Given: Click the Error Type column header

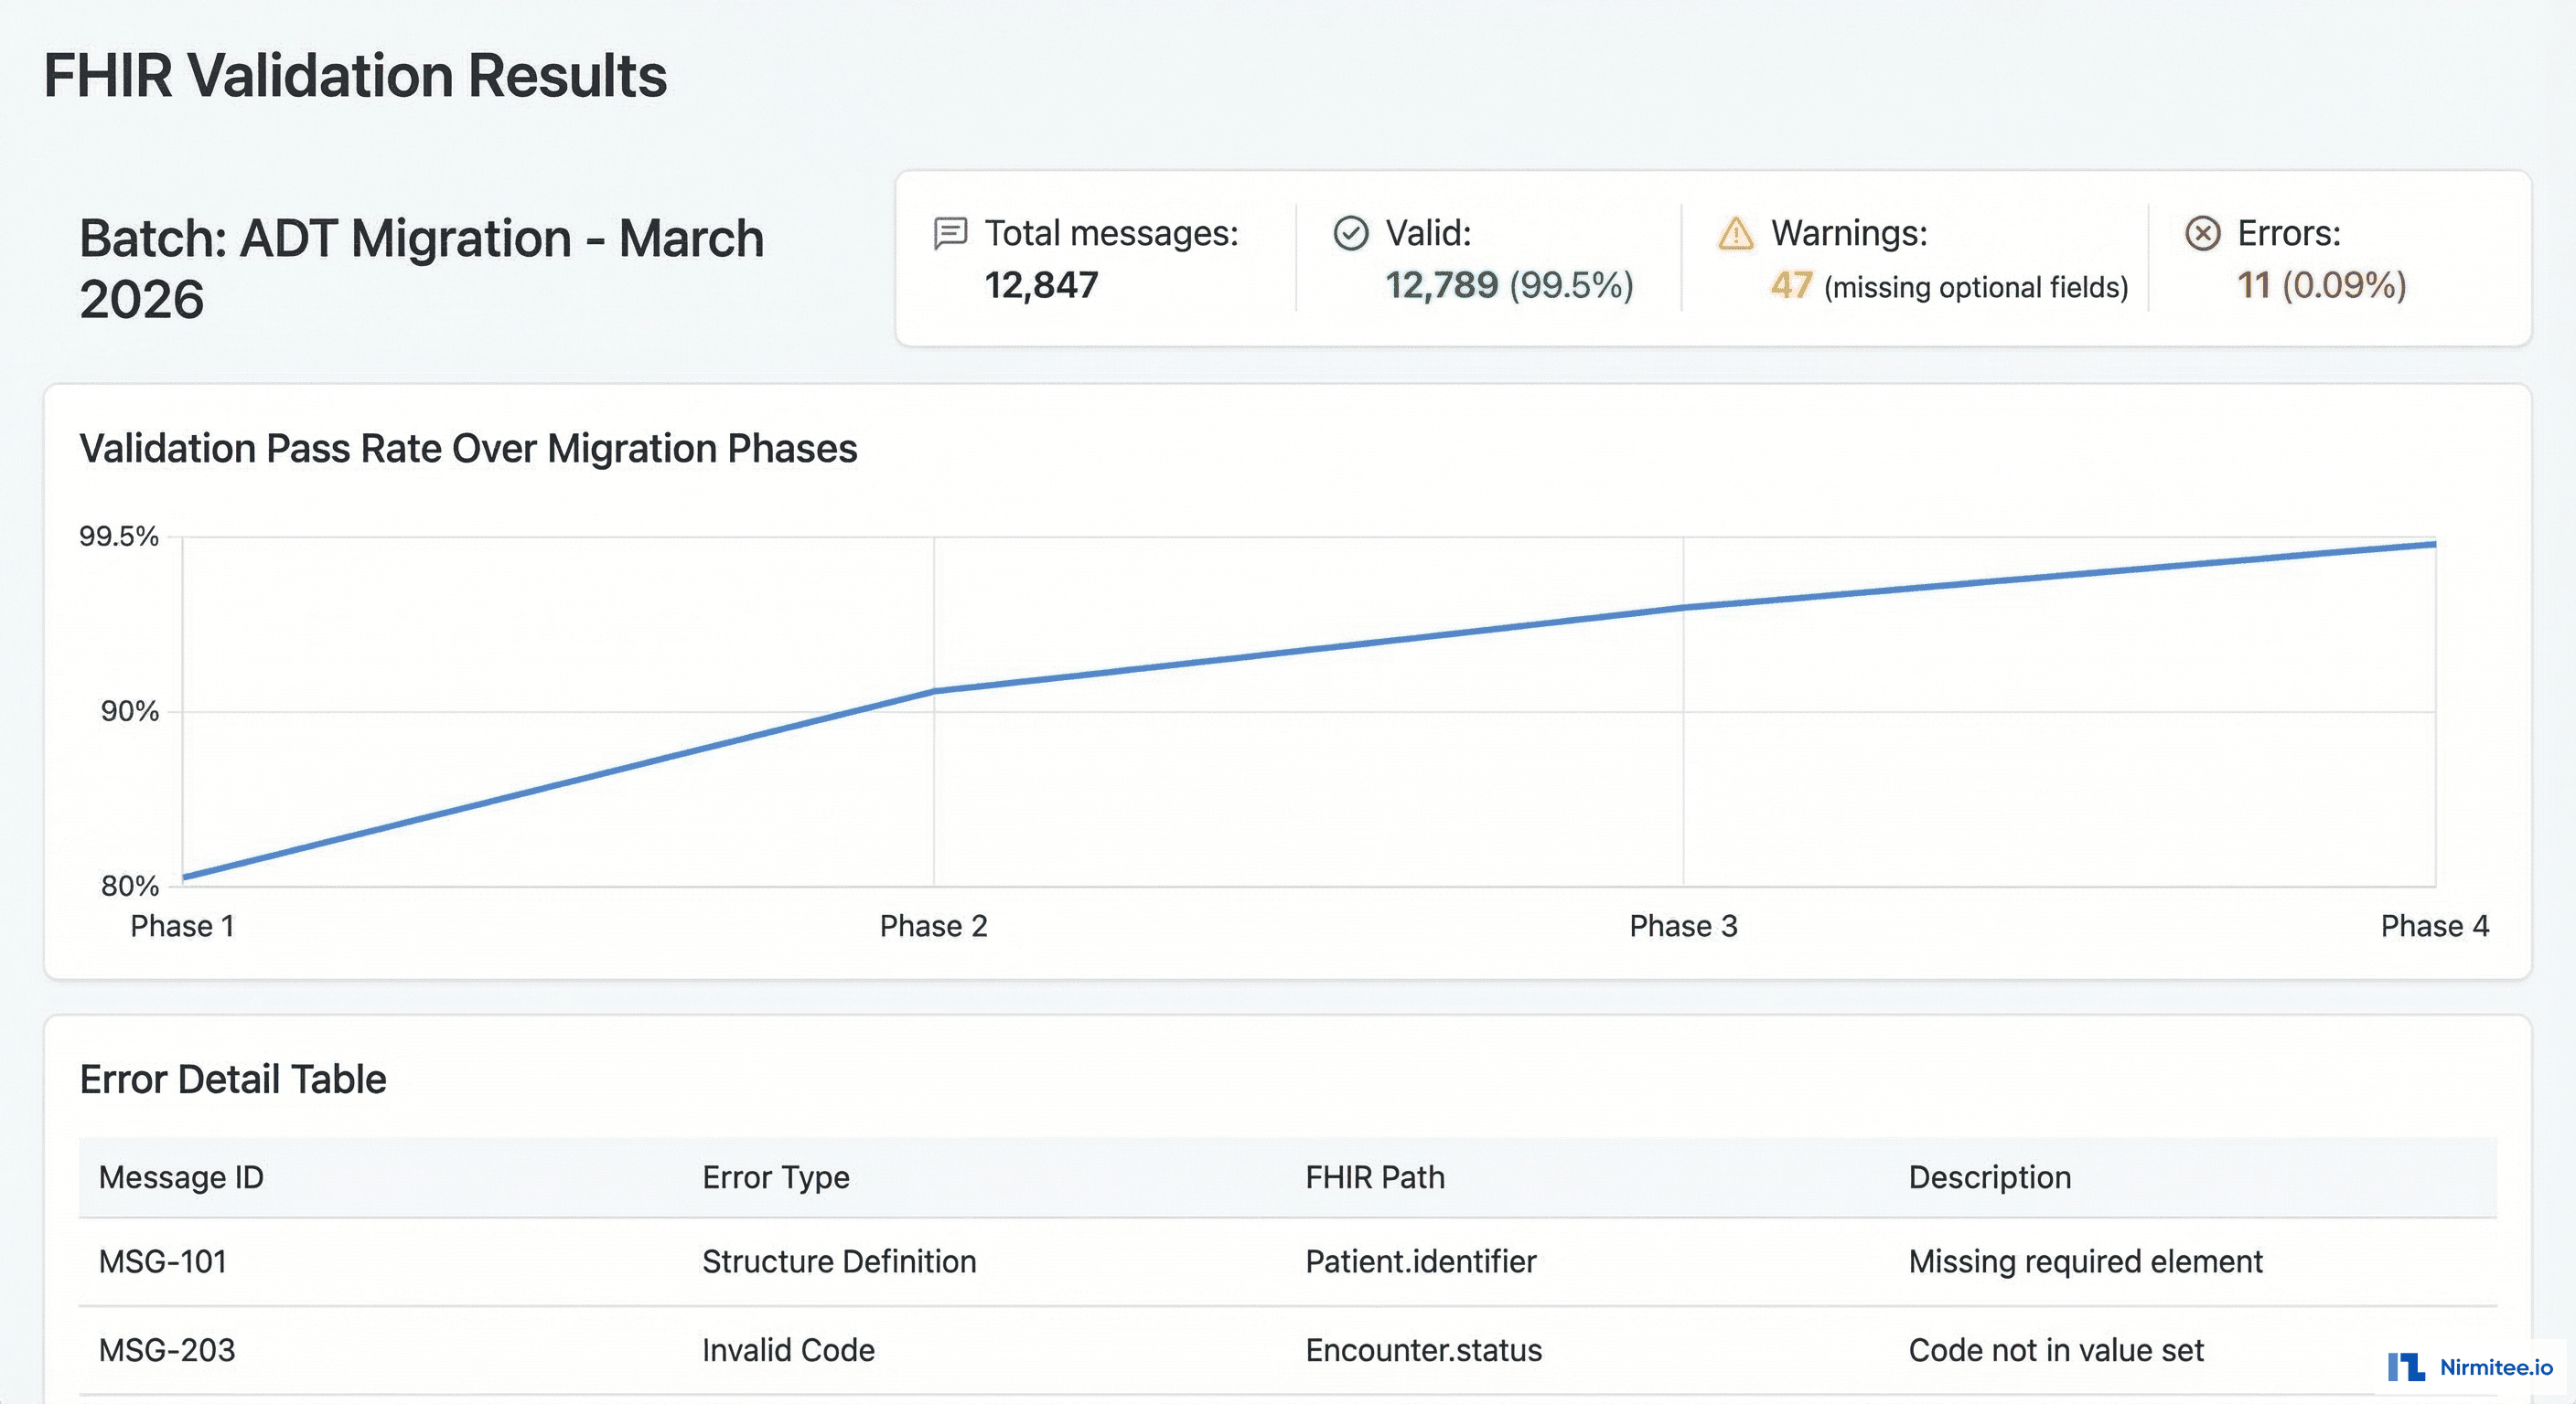Looking at the screenshot, I should (x=775, y=1177).
